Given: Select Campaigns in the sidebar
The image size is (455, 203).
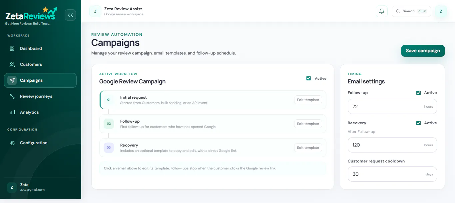Looking at the screenshot, I should 40,80.
